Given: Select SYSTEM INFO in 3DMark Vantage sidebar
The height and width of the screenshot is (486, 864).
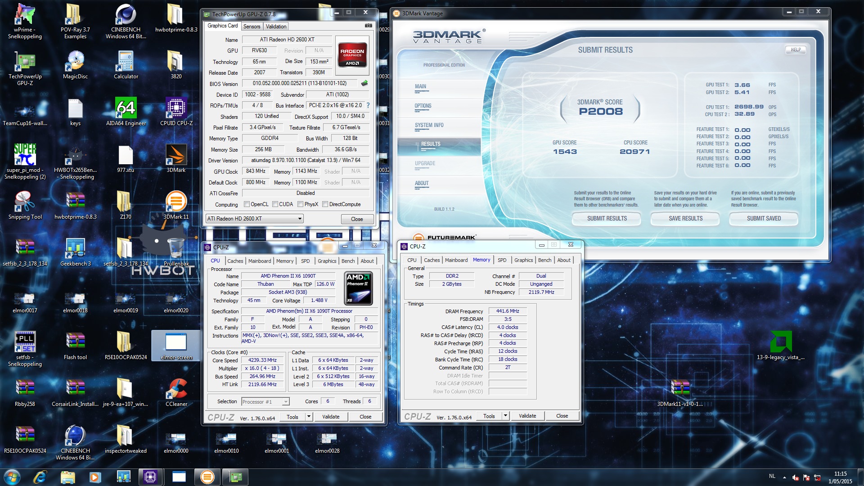Looking at the screenshot, I should tap(429, 126).
